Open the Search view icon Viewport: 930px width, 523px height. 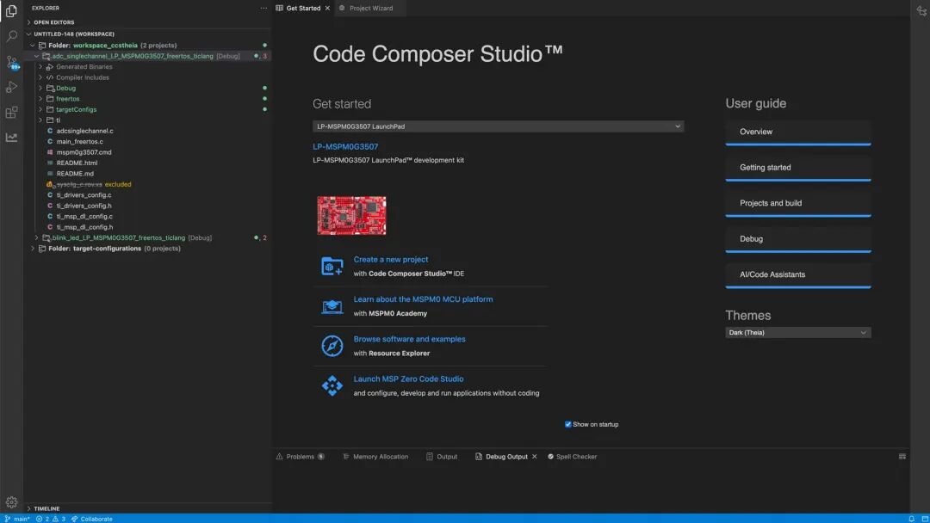(11, 36)
